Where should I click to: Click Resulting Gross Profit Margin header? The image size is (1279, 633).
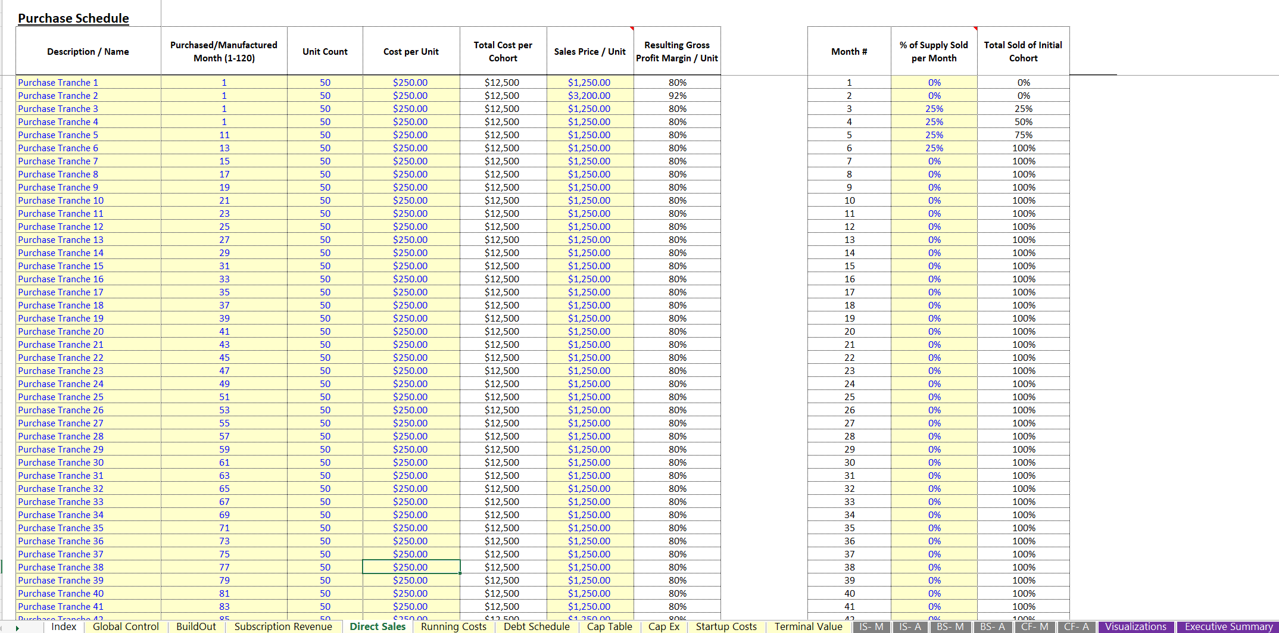point(677,51)
